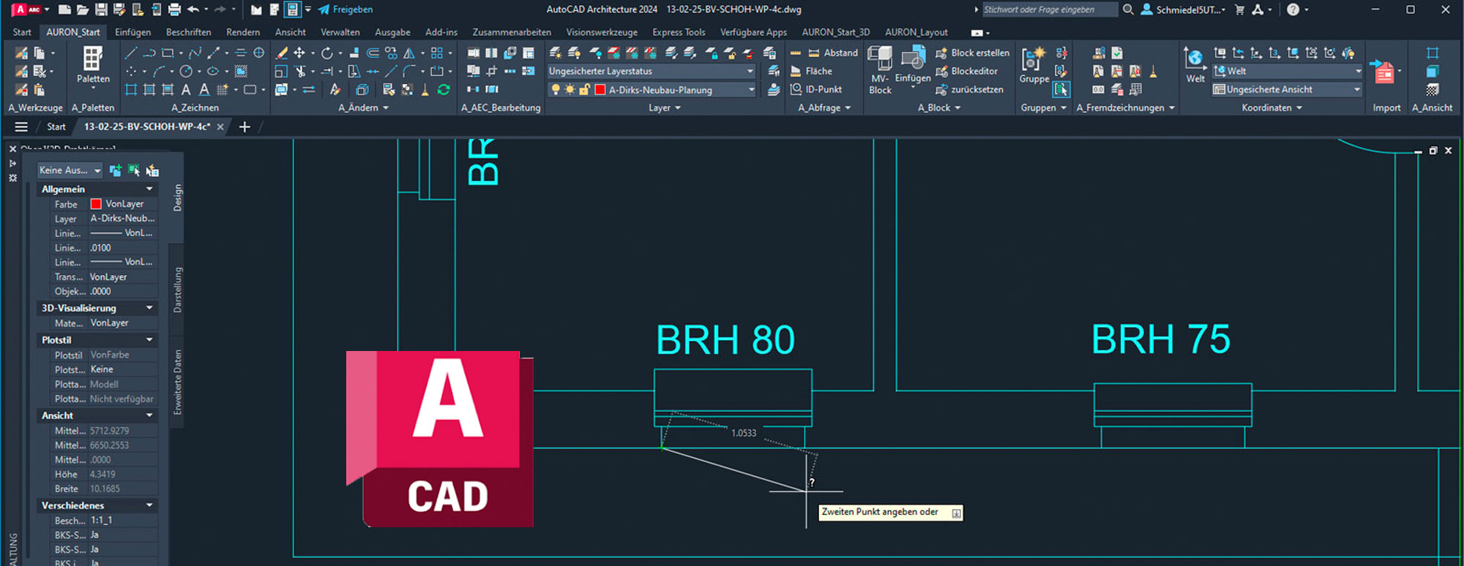Click the red Farbe VonLayer swatch
Image resolution: width=1464 pixels, height=566 pixels.
pyautogui.click(x=96, y=204)
